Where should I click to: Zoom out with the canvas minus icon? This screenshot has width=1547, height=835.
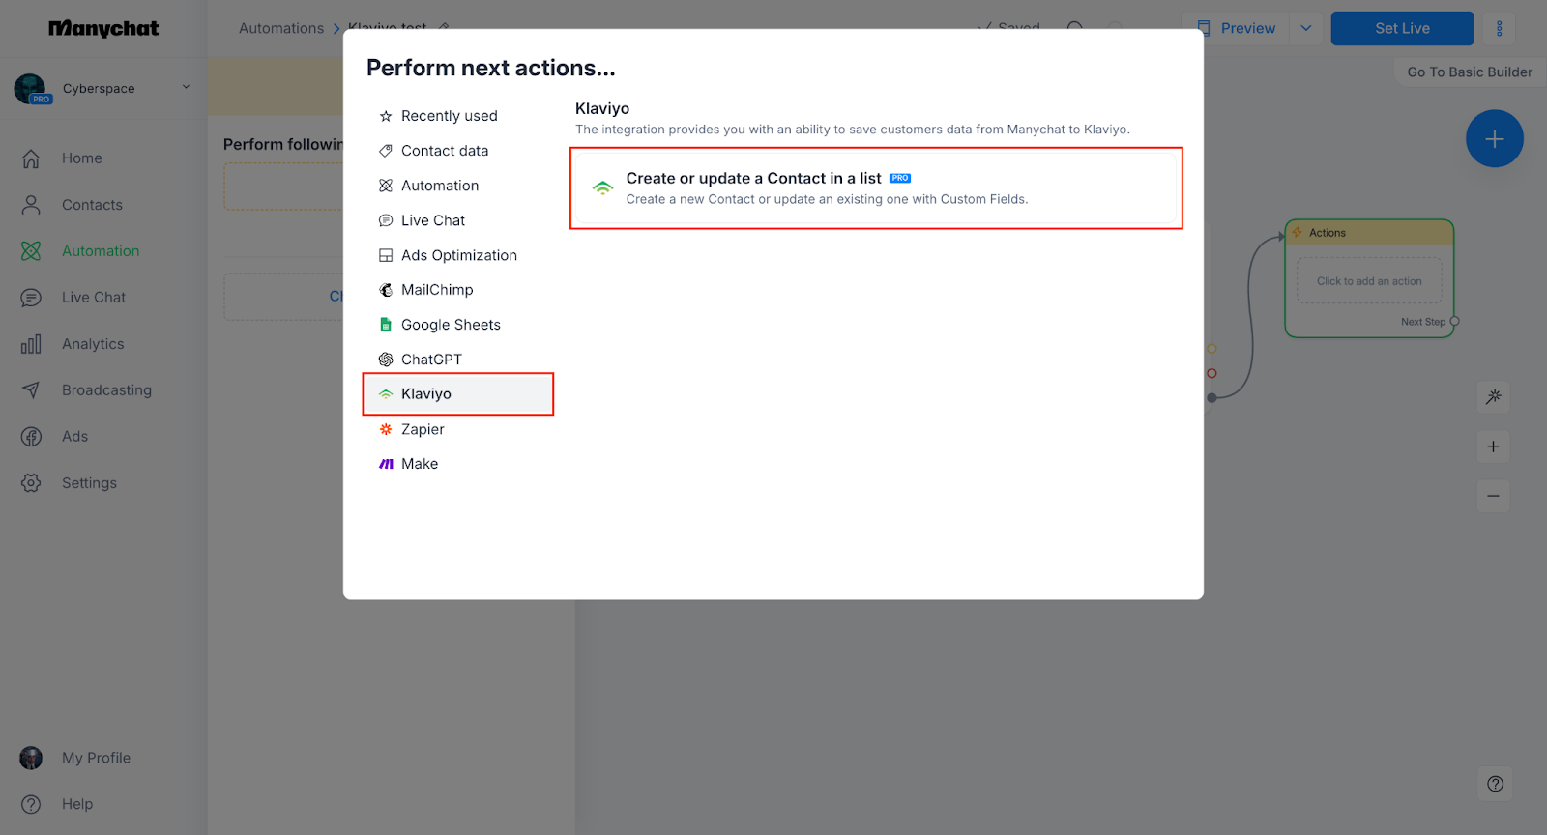[x=1494, y=497]
